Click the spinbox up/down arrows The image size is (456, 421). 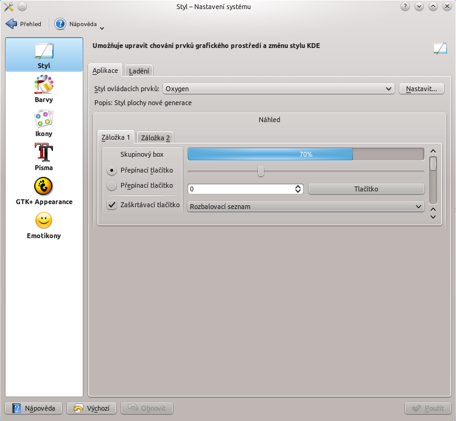(298, 189)
